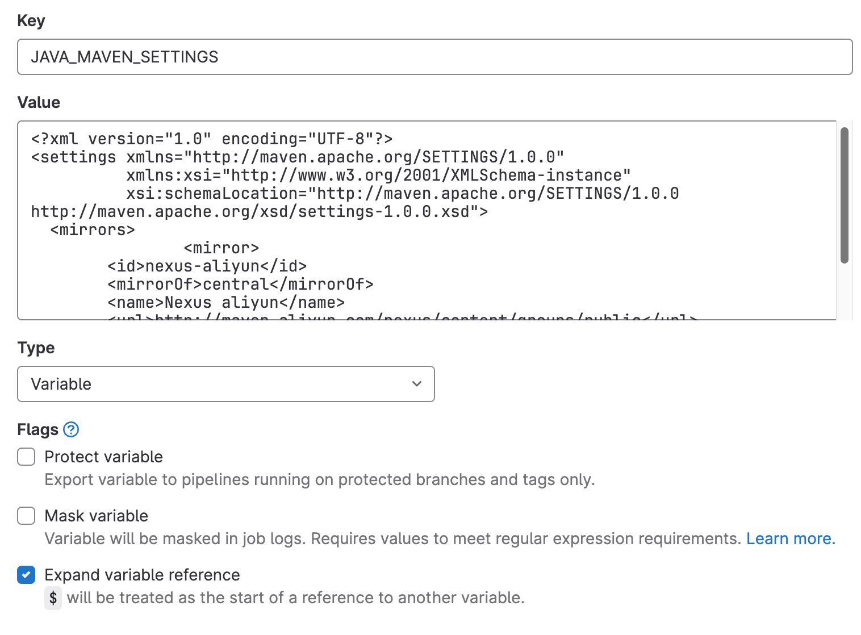Enable the Protect variable checkbox

[26, 457]
